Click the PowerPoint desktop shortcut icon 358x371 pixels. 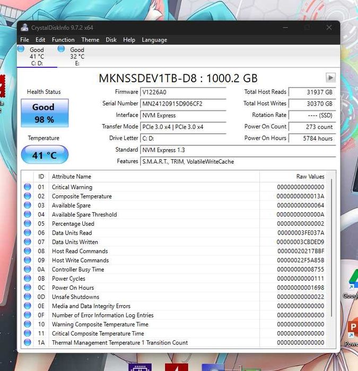[x=353, y=330]
